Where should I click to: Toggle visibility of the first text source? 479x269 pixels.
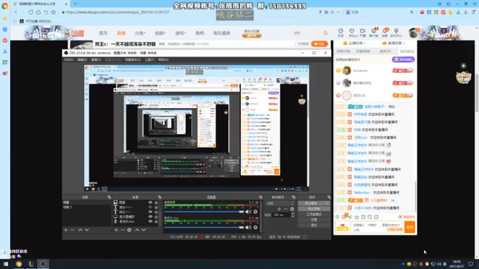tap(150, 207)
